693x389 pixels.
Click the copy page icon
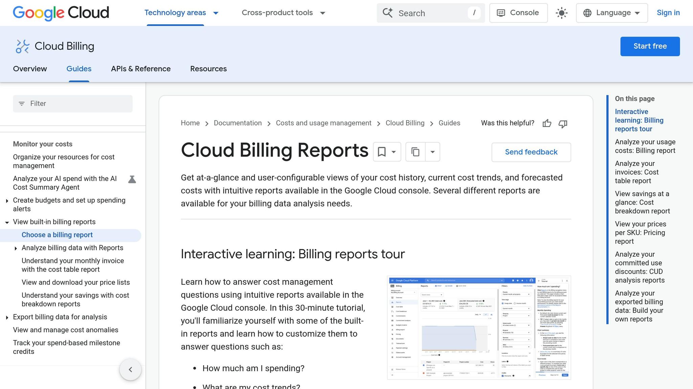(416, 152)
